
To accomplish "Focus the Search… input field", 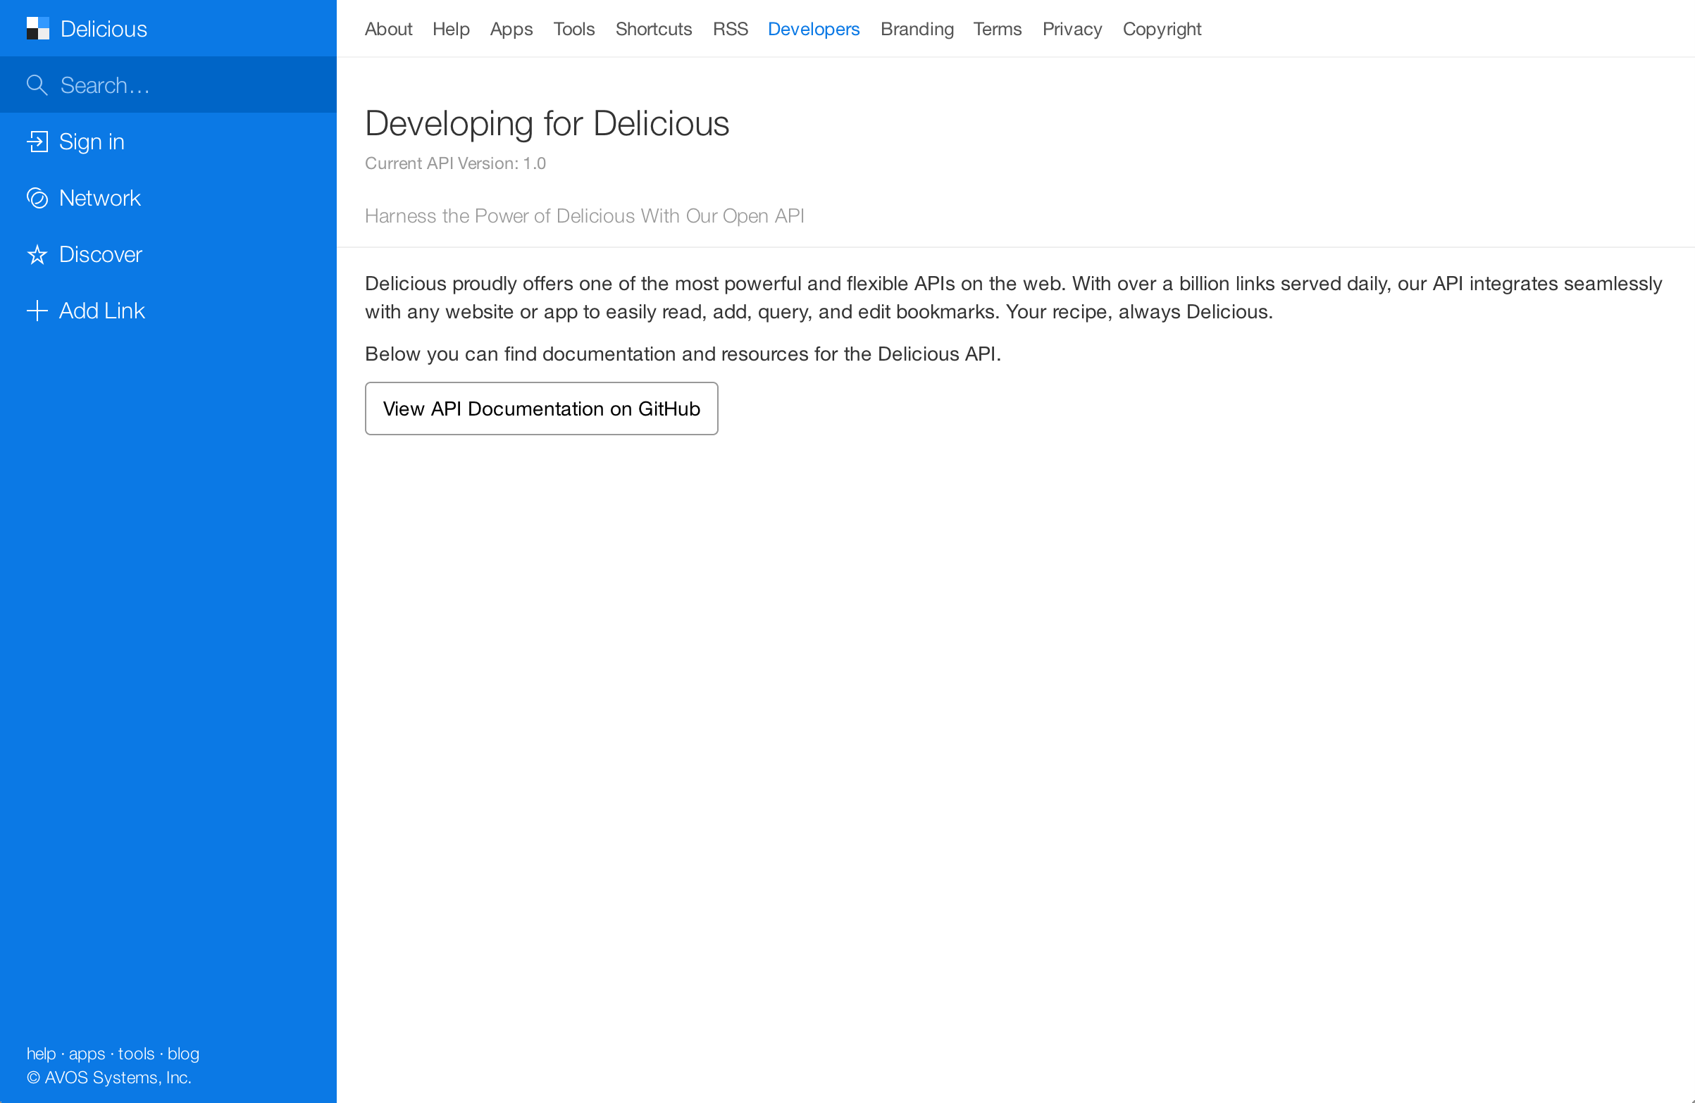I will (x=168, y=85).
